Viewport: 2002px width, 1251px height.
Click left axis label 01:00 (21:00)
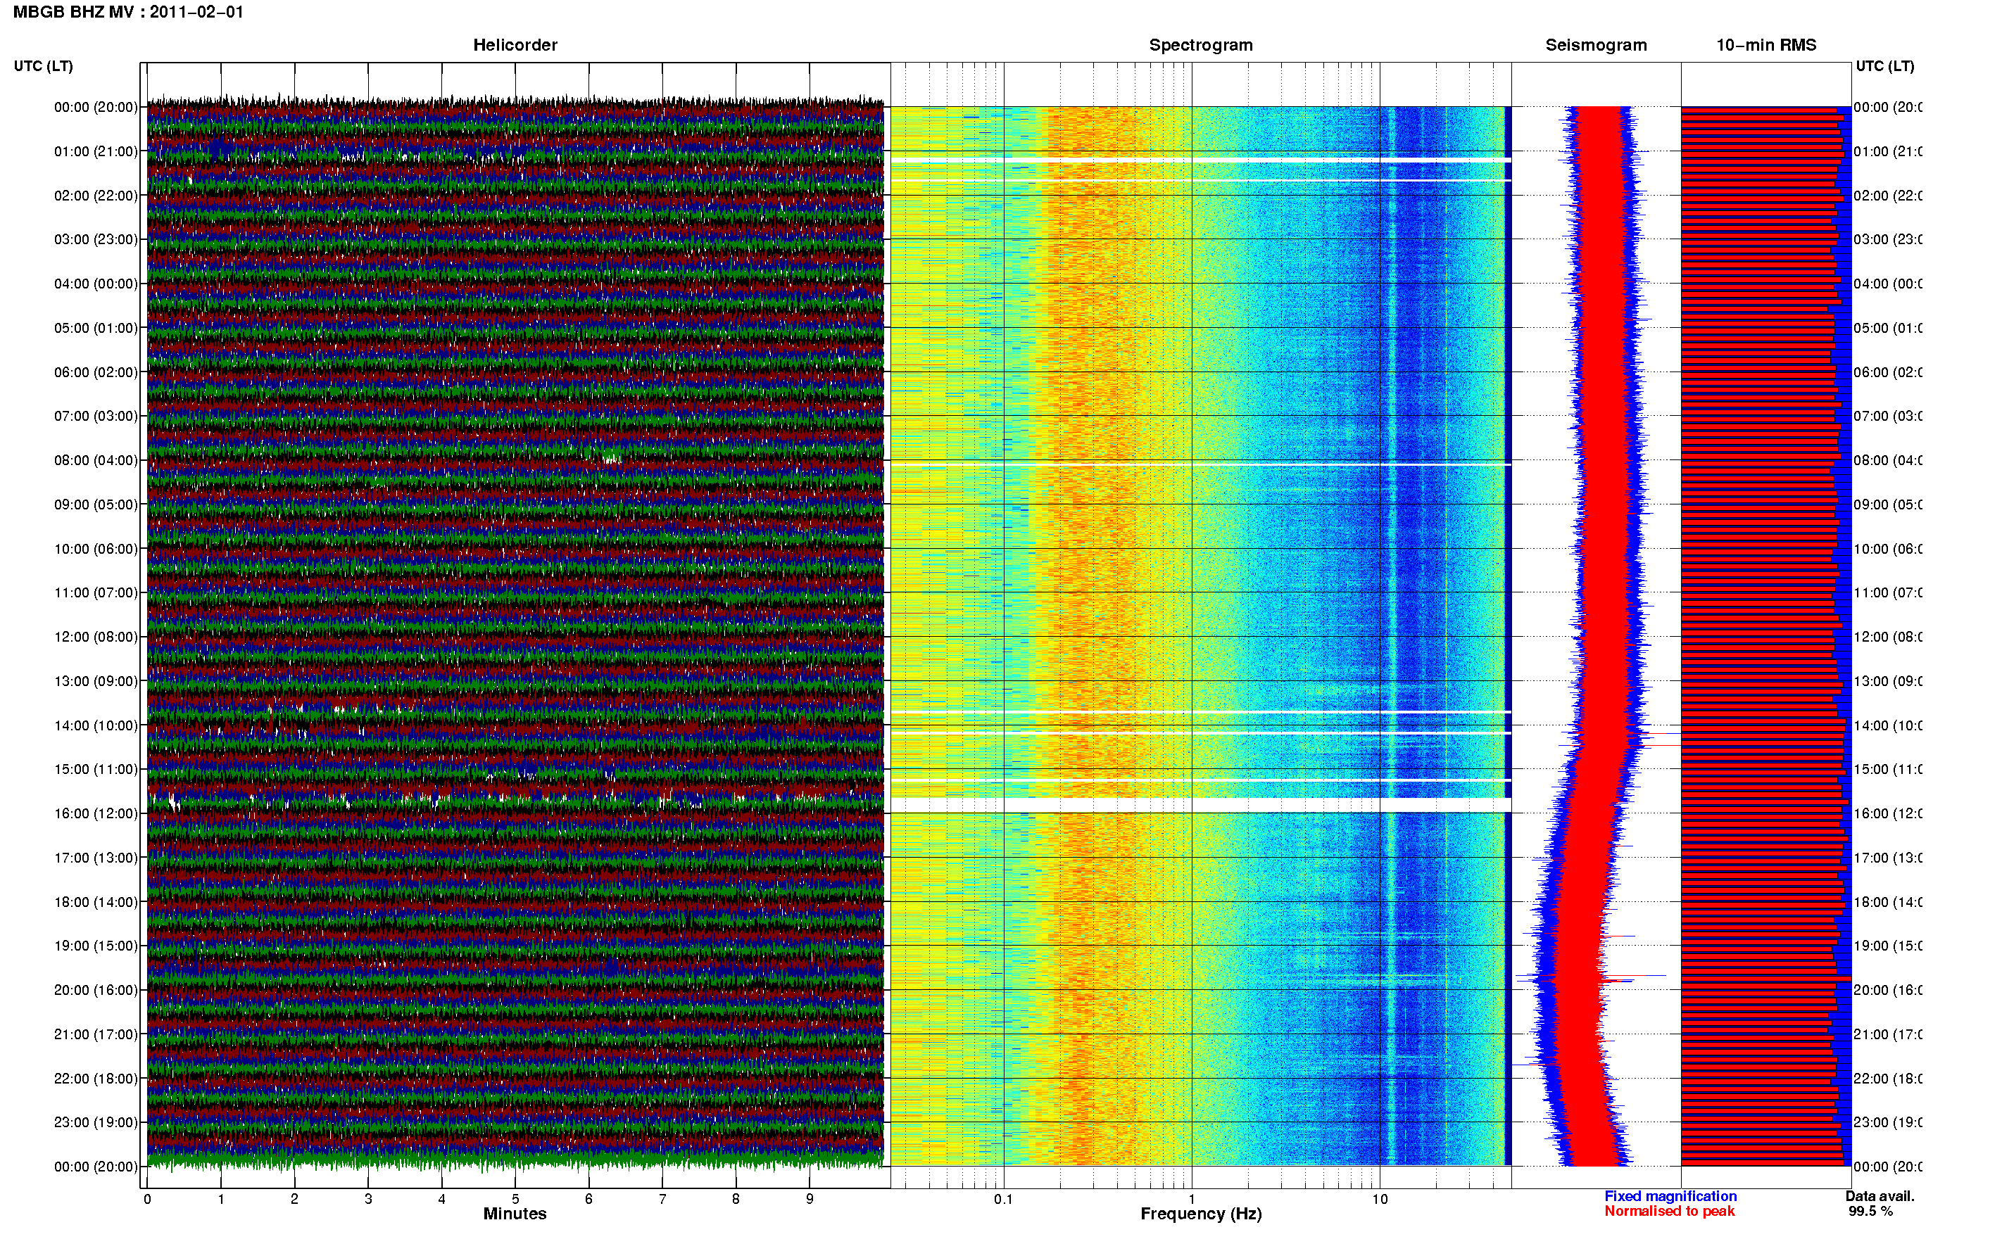[96, 151]
